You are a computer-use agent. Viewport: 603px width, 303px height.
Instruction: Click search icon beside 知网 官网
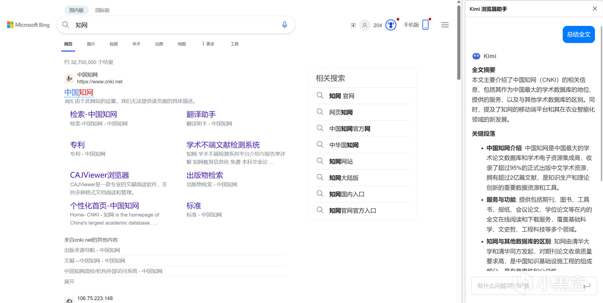320,96
